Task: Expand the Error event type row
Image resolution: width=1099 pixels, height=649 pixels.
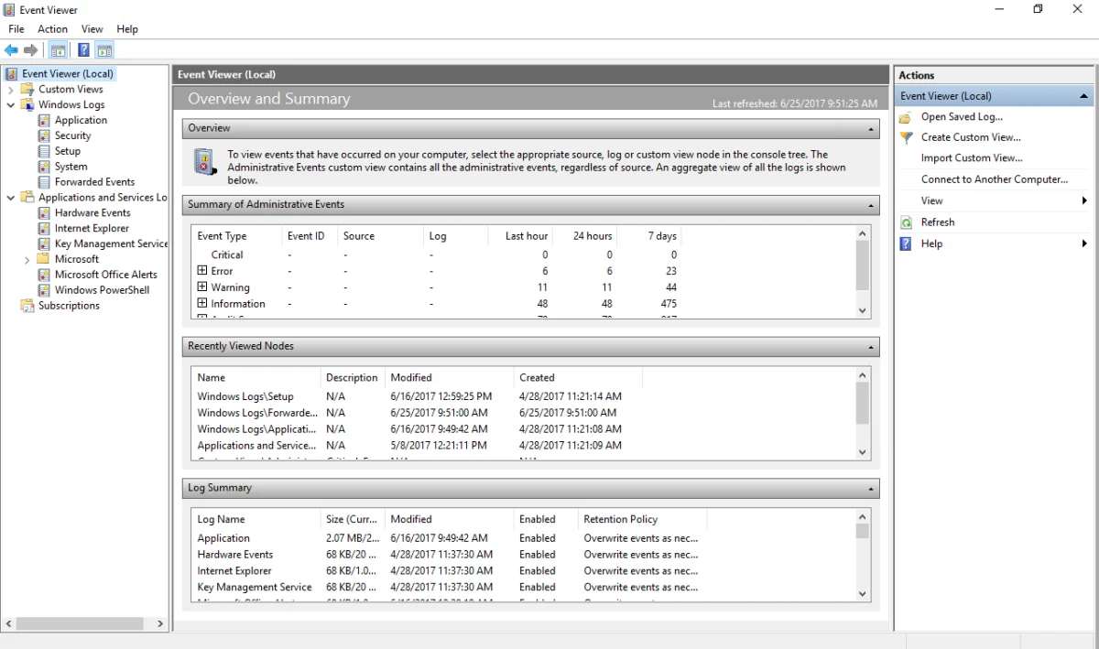Action: pos(202,271)
